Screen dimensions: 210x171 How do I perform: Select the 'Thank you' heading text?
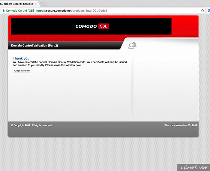point(21,58)
